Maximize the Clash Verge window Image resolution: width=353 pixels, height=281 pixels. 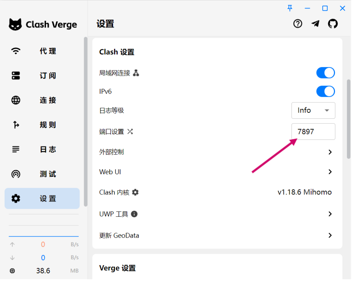coord(325,8)
